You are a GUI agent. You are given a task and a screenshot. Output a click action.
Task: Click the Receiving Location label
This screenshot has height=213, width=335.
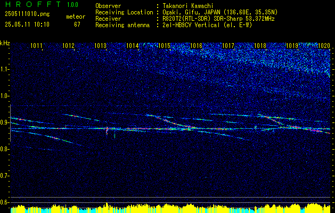[124, 12]
